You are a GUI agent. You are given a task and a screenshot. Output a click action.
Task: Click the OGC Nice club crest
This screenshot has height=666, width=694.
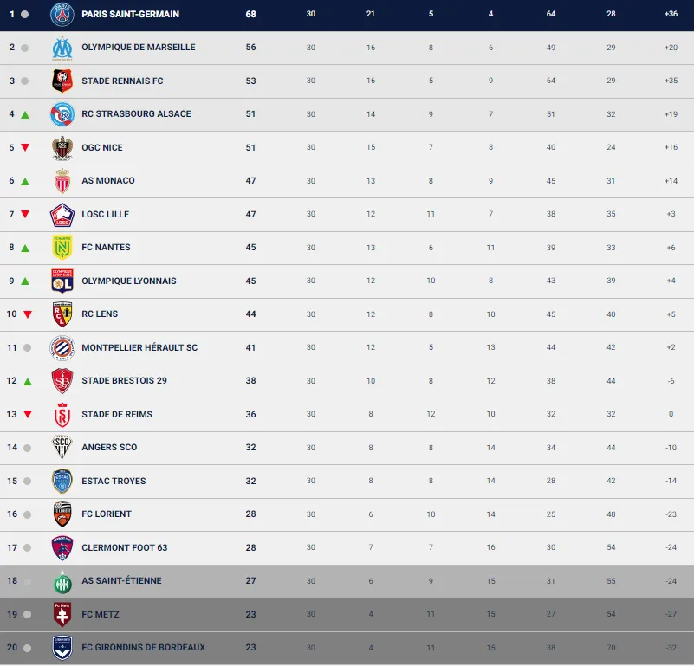[62, 147]
